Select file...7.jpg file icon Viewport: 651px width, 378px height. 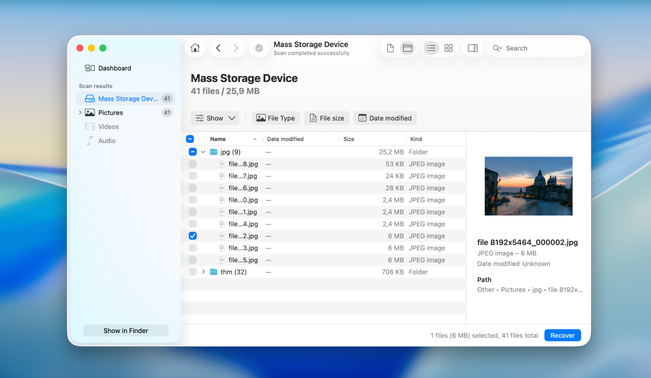(x=222, y=176)
